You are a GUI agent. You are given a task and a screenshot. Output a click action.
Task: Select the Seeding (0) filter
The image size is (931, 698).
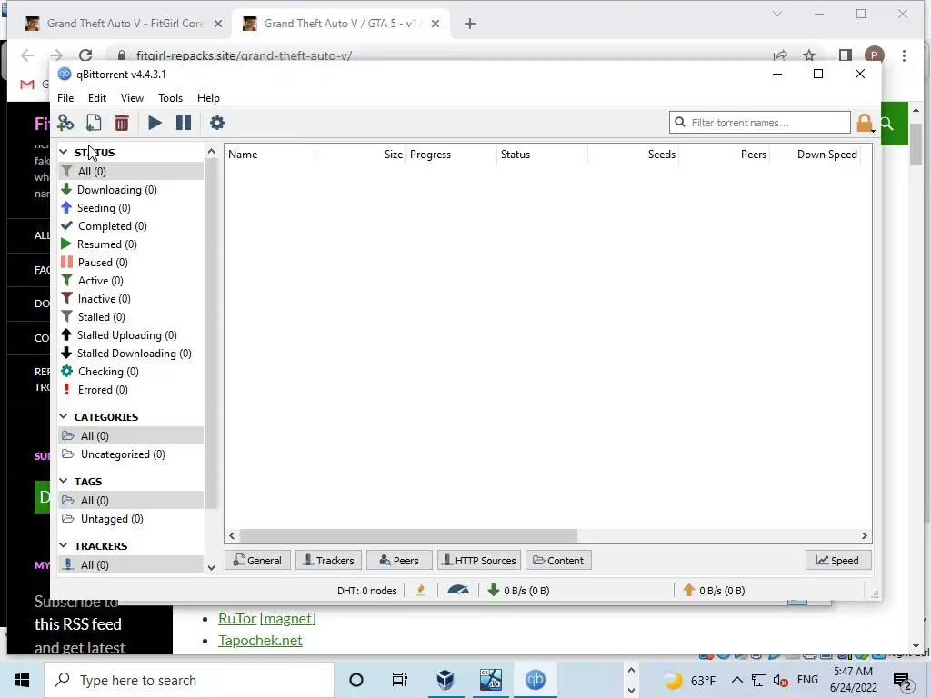(131, 208)
